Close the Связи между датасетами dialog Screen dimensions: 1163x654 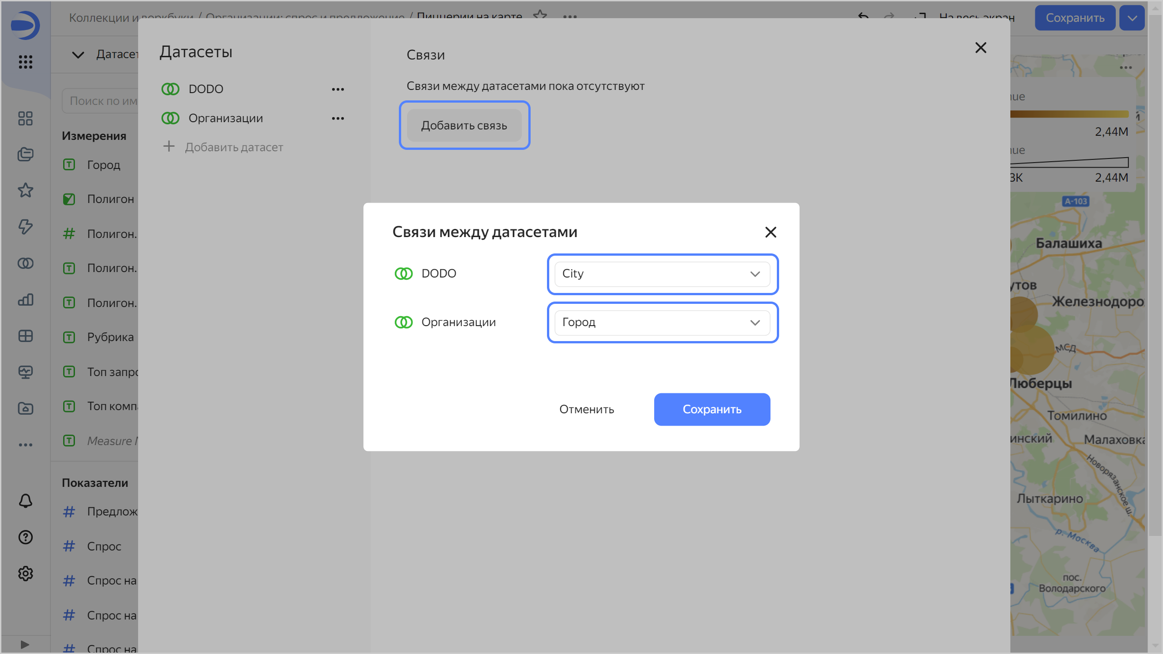coord(770,232)
